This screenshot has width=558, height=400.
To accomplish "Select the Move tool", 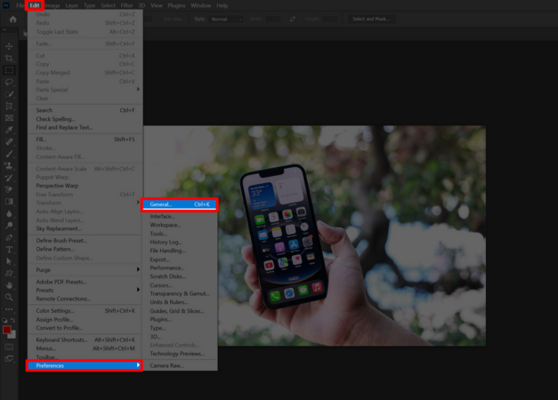I will (9, 45).
